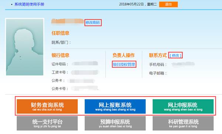
Task: Click [修改] next to 联系方式
Action: pos(175,56)
